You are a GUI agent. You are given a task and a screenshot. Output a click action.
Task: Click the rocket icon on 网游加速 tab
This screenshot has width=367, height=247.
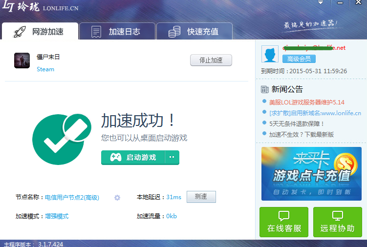tap(20, 32)
